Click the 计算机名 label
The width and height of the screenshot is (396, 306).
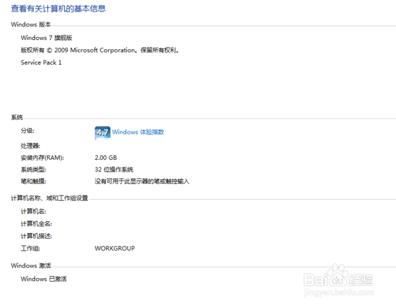tap(33, 212)
